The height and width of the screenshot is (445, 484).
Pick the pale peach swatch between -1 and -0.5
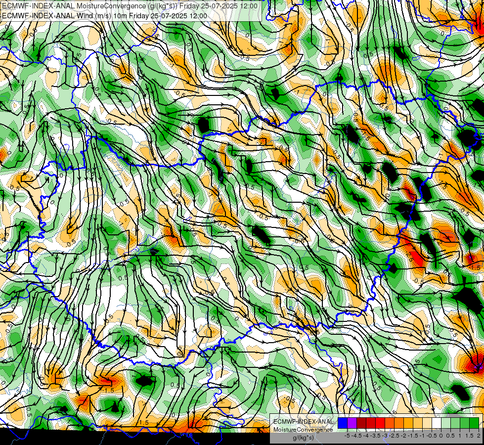427,423
